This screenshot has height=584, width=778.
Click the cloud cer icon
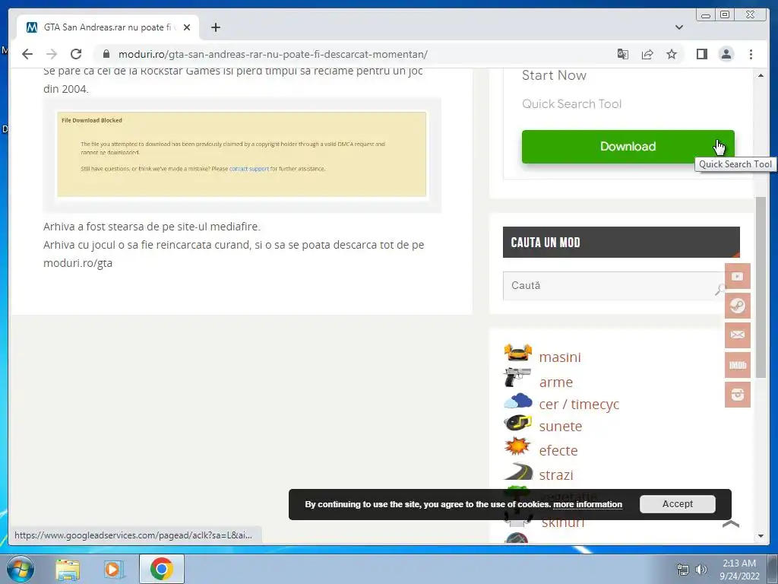(518, 401)
